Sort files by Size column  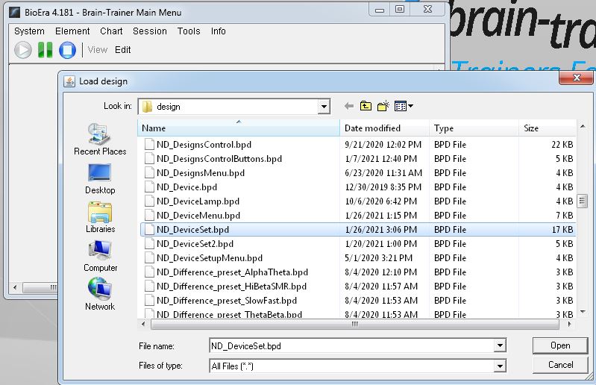pos(548,128)
